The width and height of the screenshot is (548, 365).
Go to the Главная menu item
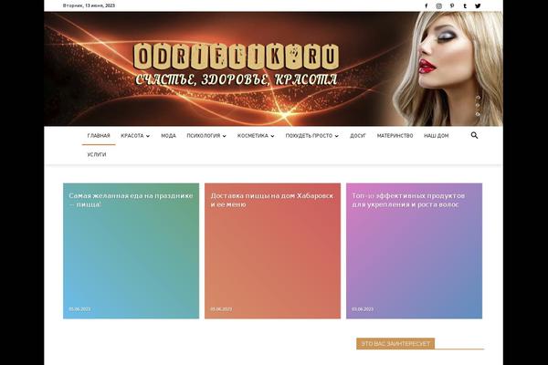[x=99, y=136]
